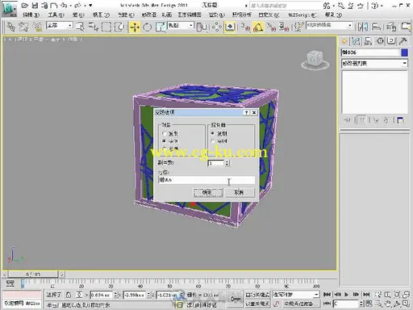
Task: Click the Undo arrow icon
Action: point(64,5)
